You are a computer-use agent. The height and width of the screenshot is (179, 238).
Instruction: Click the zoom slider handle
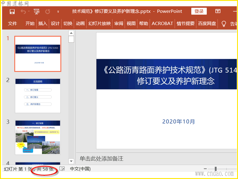[x=215, y=169]
